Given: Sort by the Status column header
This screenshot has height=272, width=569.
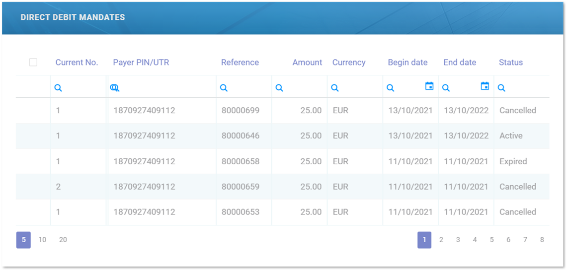Looking at the screenshot, I should click(511, 63).
